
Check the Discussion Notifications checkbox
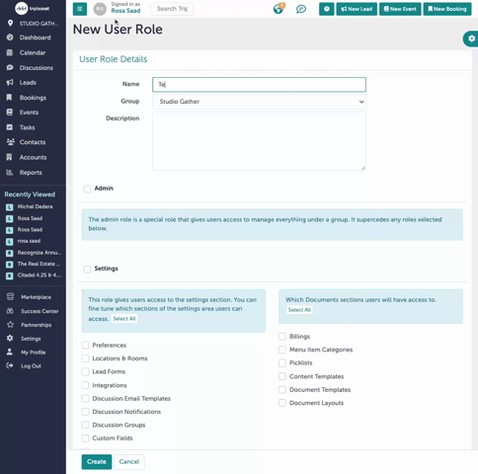click(85, 412)
